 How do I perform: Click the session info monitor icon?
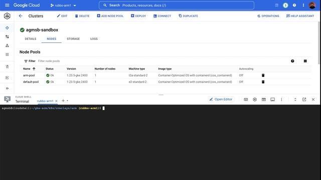[x=272, y=99]
